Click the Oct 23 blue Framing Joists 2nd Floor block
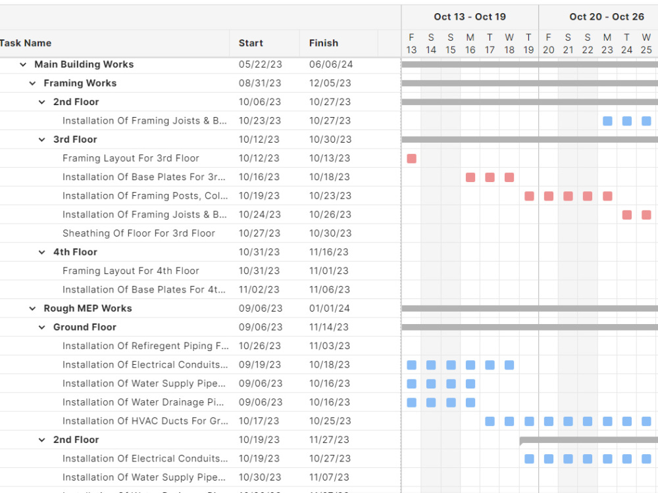The height and width of the screenshot is (493, 658). [607, 121]
